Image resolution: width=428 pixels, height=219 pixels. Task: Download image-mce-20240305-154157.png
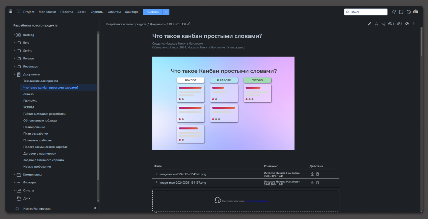click(x=312, y=183)
